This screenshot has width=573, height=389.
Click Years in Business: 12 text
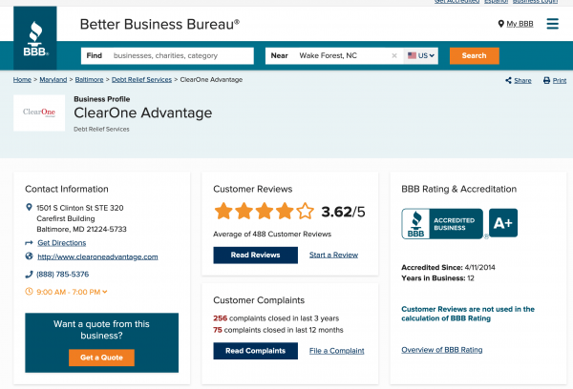point(437,278)
